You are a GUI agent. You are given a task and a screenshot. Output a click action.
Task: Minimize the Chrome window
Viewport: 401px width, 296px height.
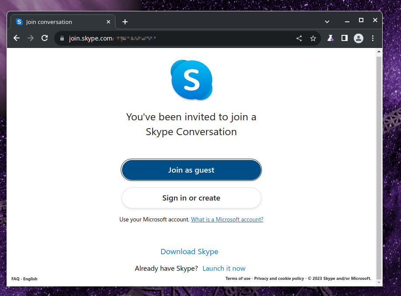tap(347, 21)
